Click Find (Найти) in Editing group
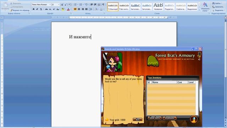227x128 pixels. (x=217, y=3)
